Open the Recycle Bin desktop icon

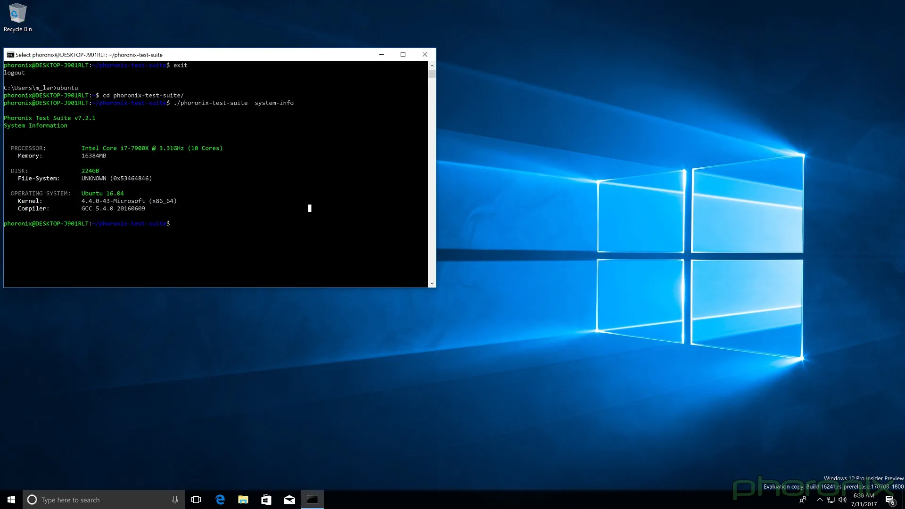[17, 17]
